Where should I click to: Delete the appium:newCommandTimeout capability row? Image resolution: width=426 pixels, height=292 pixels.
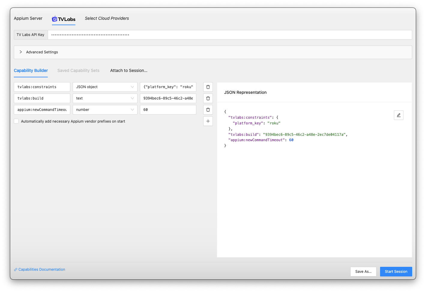click(x=208, y=110)
